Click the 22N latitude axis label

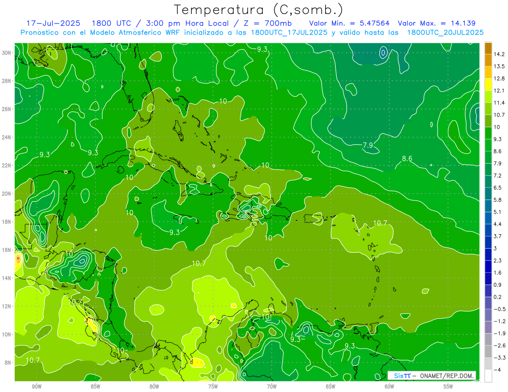[x=7, y=165]
